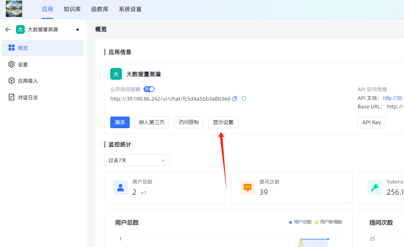
Task: Click the 演示 button
Action: pyautogui.click(x=120, y=122)
